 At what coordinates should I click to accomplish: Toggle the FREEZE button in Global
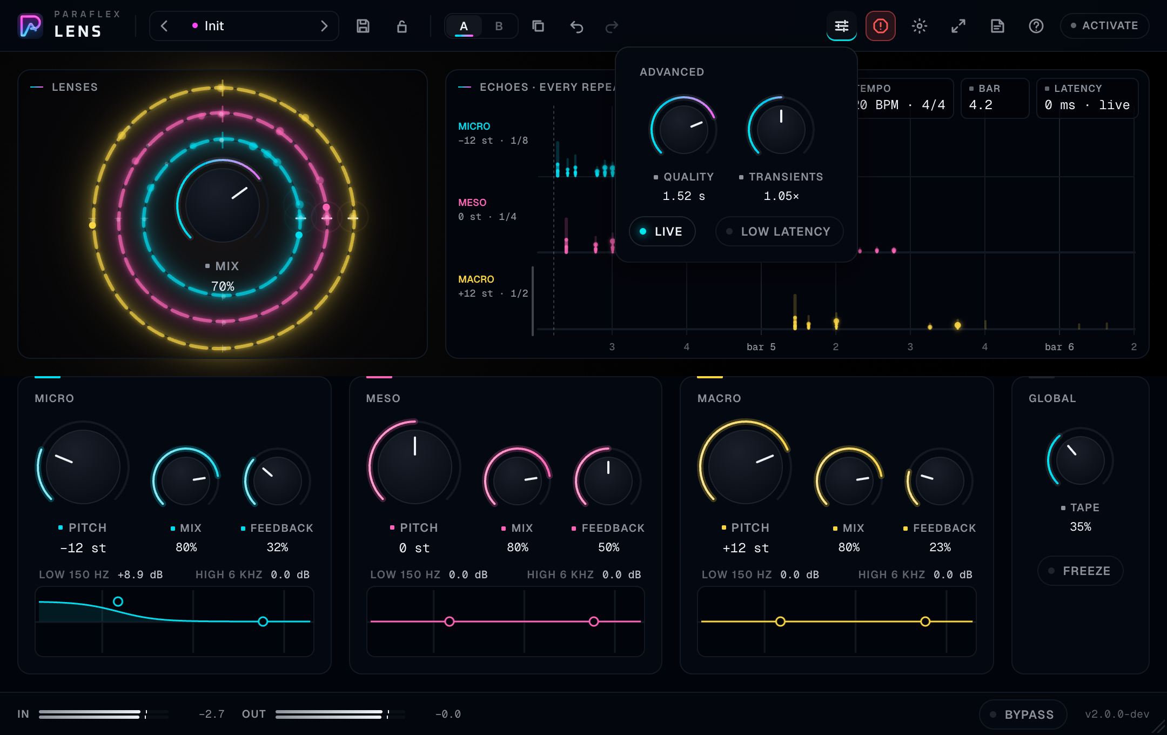click(1081, 571)
